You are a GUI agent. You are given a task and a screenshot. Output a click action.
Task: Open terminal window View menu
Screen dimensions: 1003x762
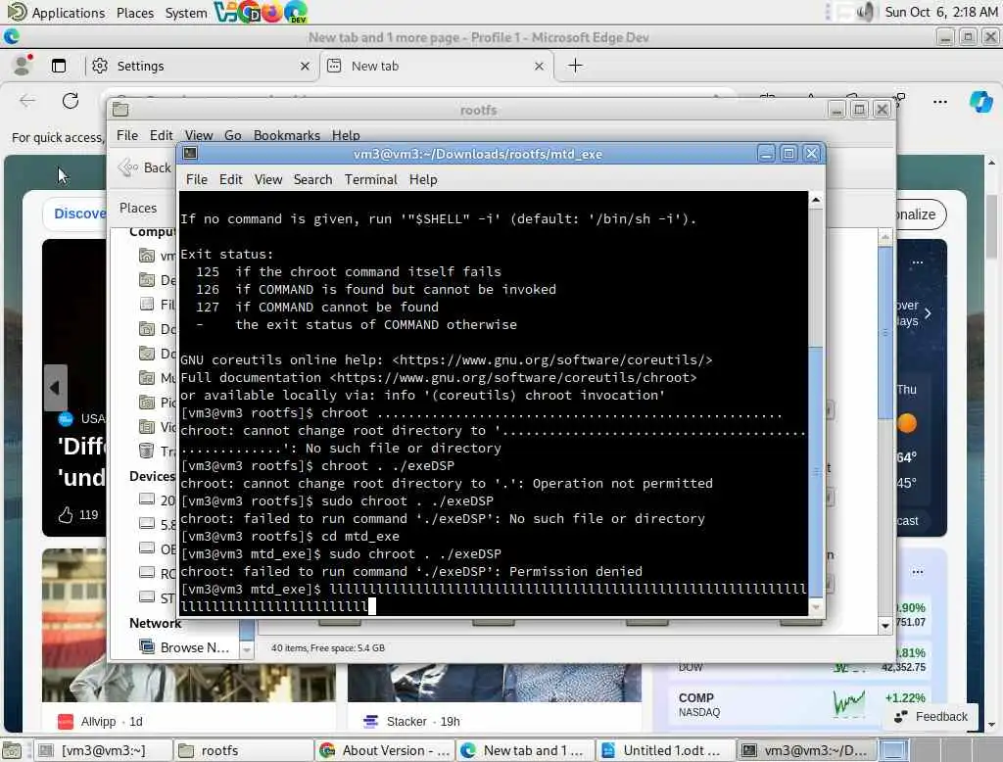click(x=268, y=180)
